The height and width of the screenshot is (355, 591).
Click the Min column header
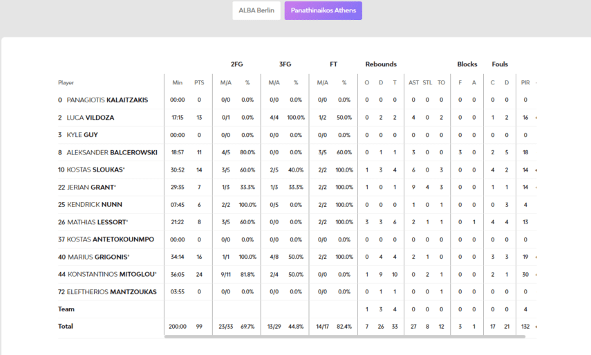pos(178,82)
